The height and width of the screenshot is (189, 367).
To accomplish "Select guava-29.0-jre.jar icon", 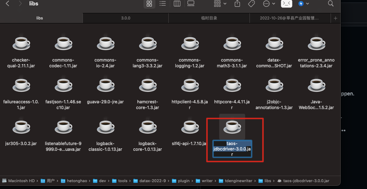I will click(105, 85).
